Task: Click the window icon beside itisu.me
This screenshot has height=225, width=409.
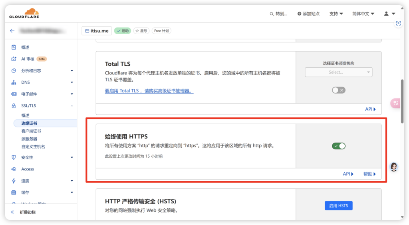Action: click(87, 31)
